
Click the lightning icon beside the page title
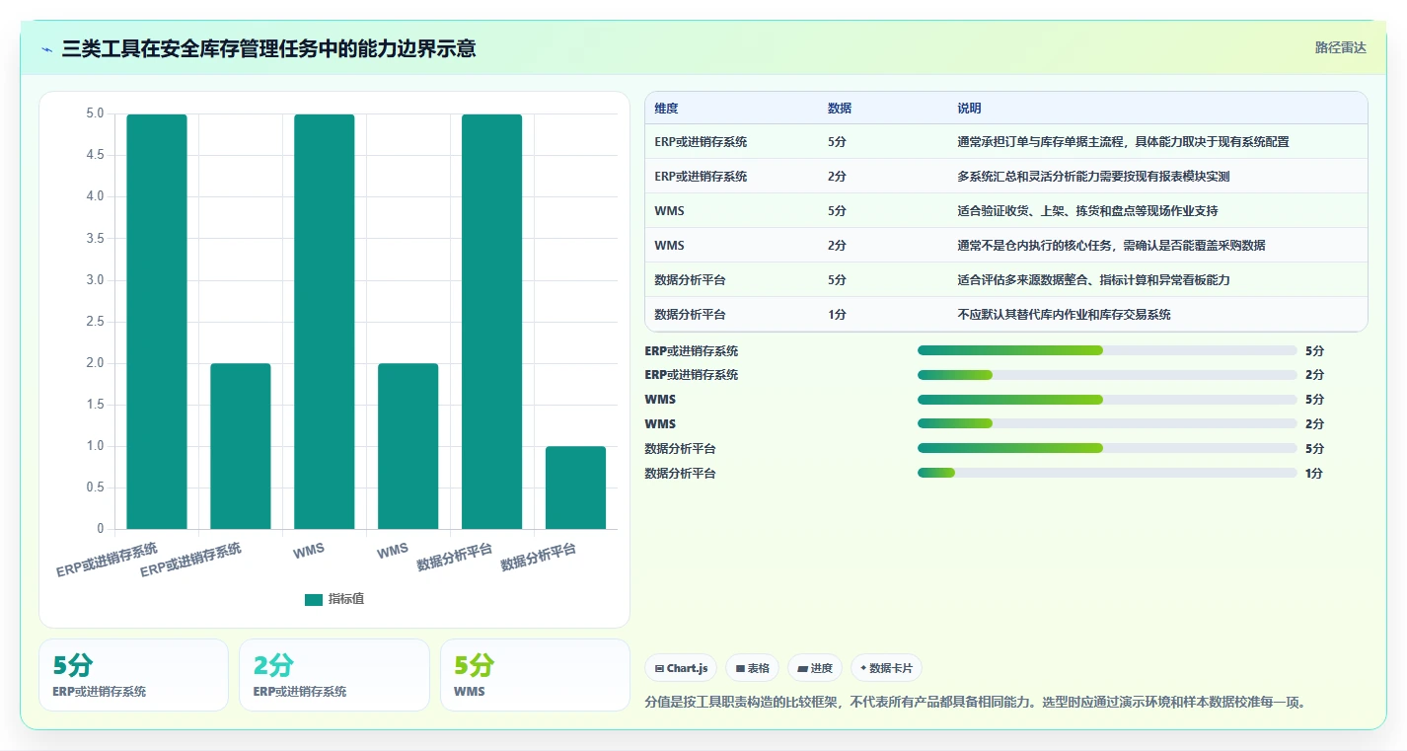click(47, 49)
